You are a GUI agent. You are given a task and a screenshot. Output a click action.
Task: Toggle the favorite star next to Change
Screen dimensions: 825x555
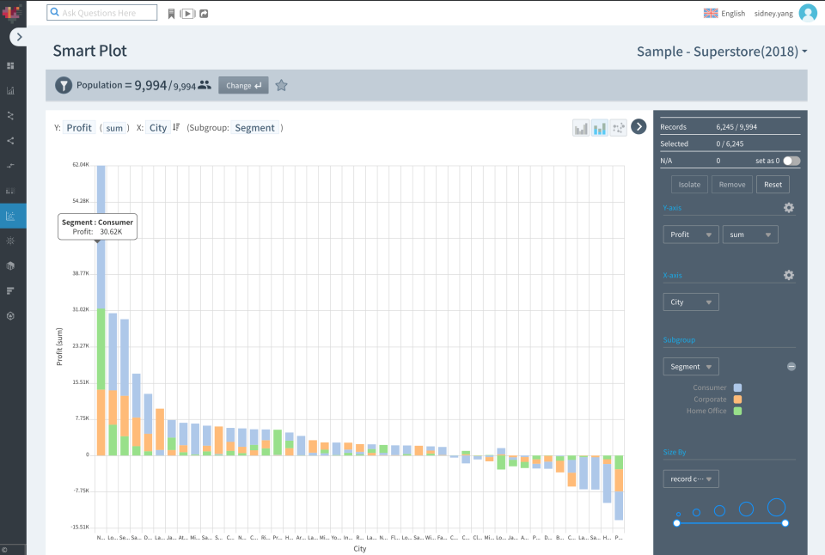coord(281,85)
